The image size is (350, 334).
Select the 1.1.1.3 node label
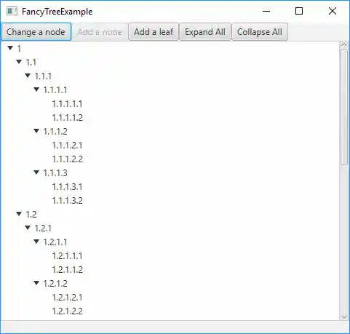point(55,173)
